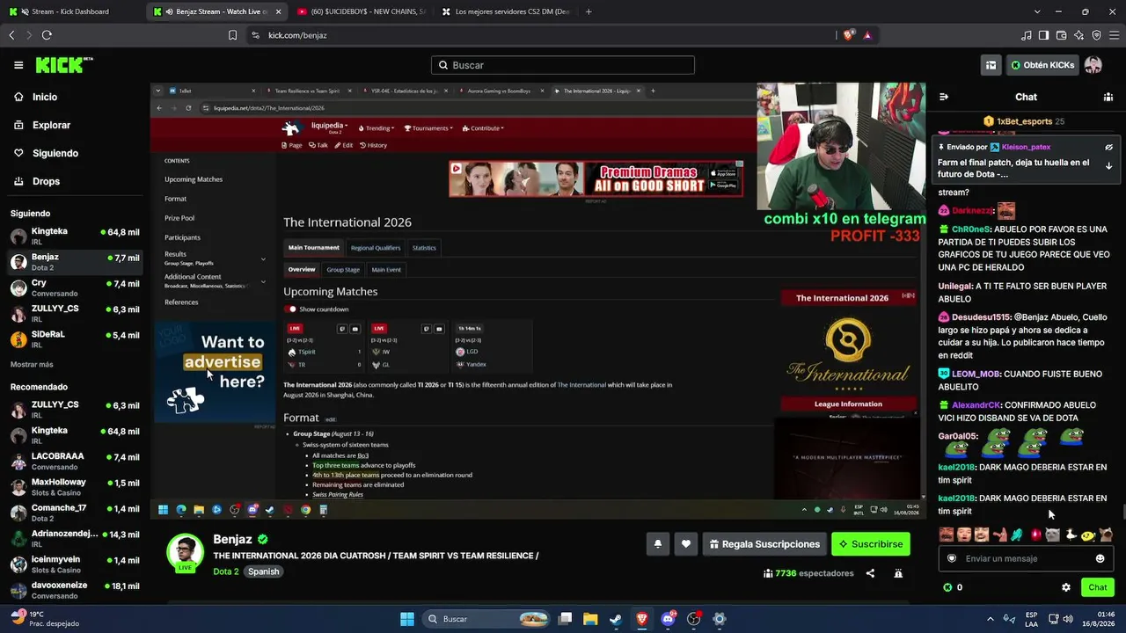Click Regala Suscripciones button

[764, 544]
